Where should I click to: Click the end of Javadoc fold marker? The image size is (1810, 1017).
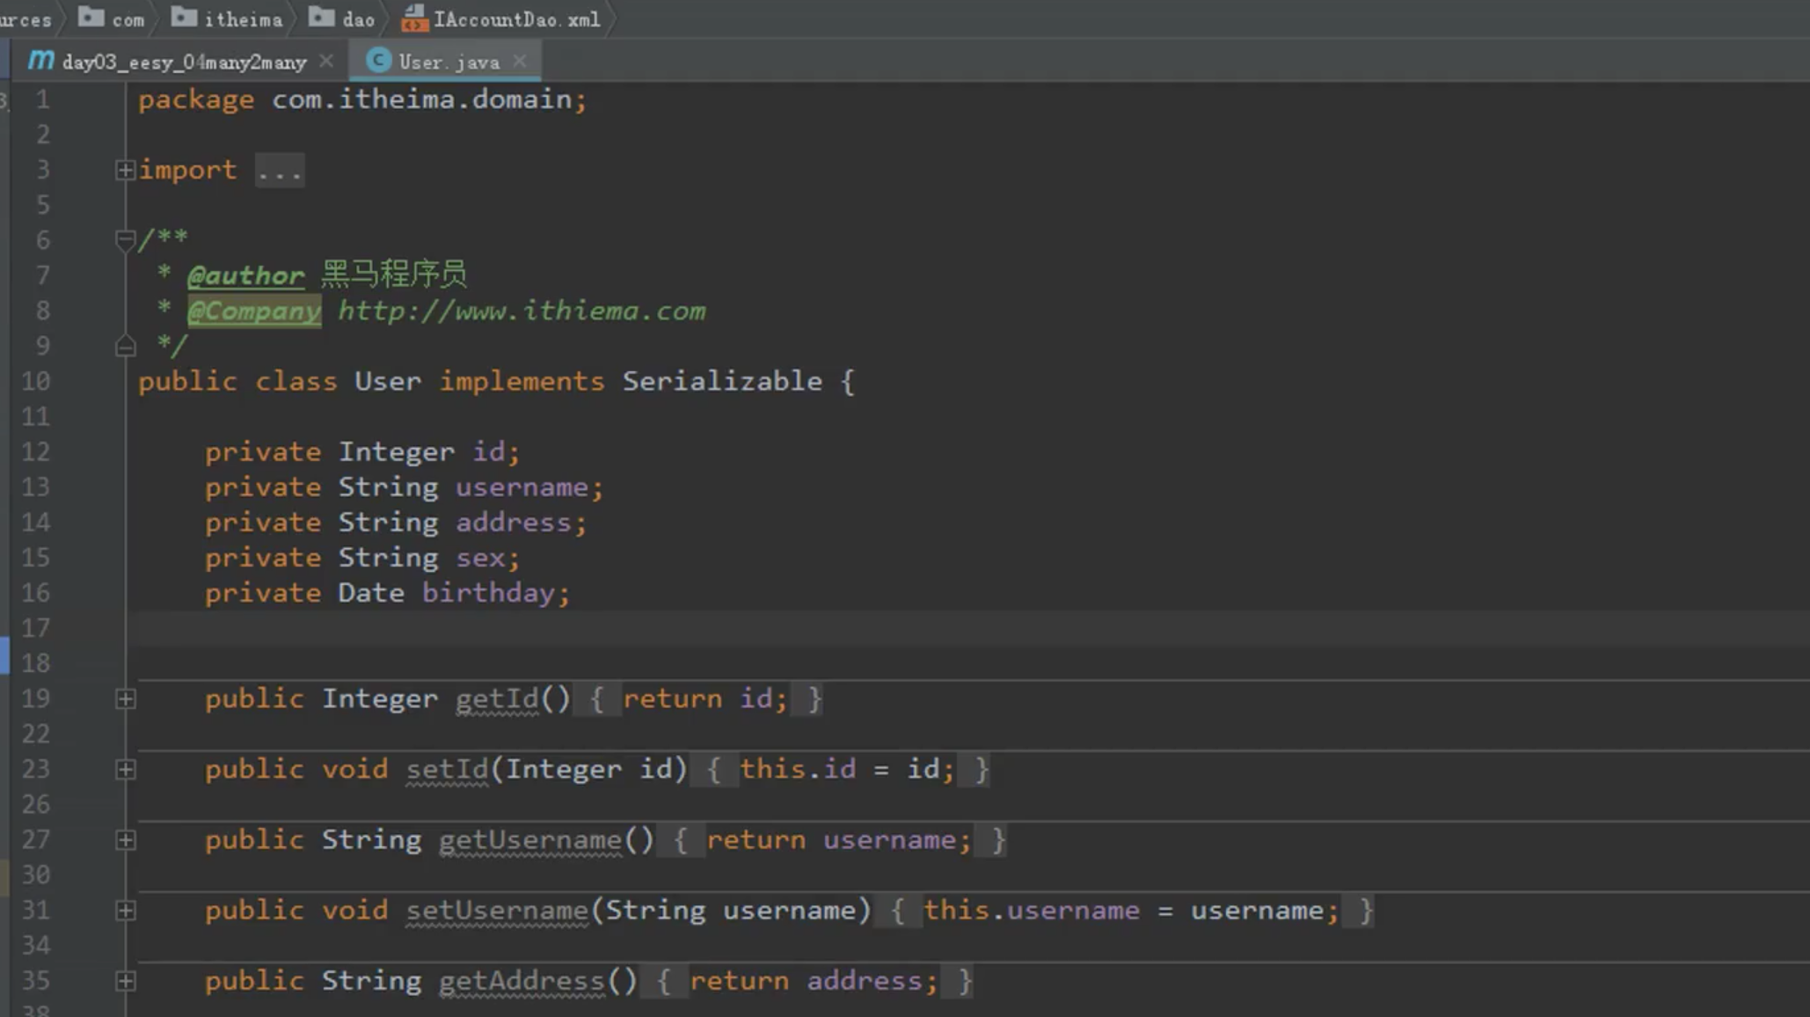click(x=125, y=347)
